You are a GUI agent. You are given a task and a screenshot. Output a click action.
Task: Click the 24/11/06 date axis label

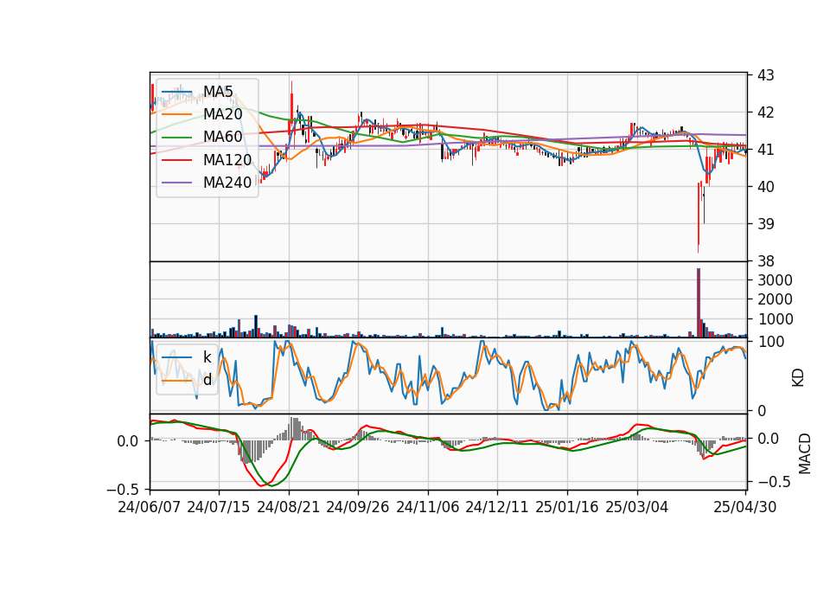(428, 507)
